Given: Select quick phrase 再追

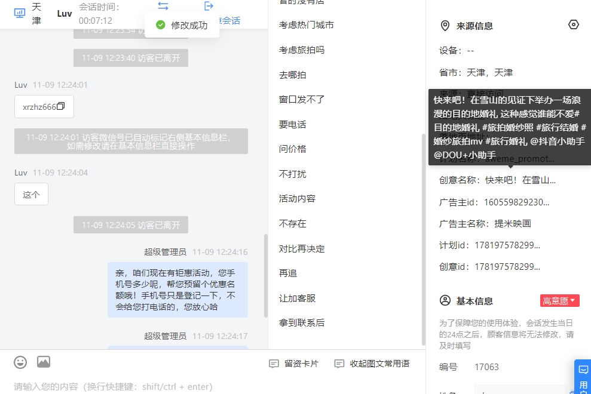Looking at the screenshot, I should tap(288, 273).
